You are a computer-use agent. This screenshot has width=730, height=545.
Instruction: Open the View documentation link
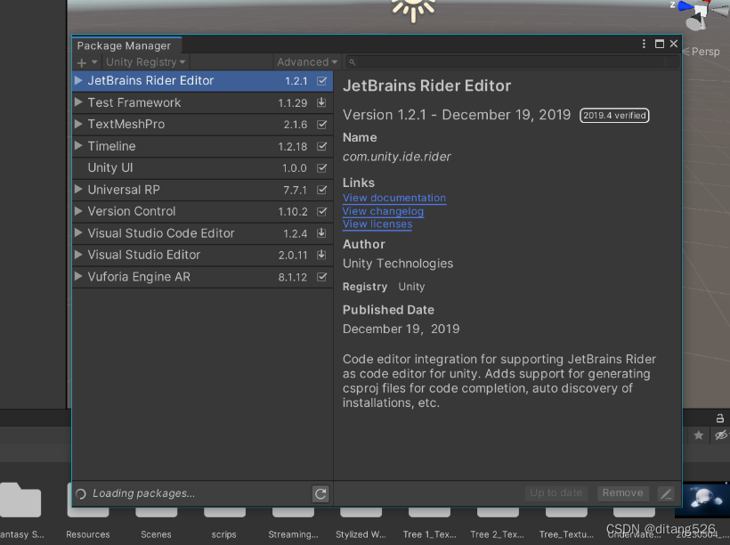(x=394, y=198)
